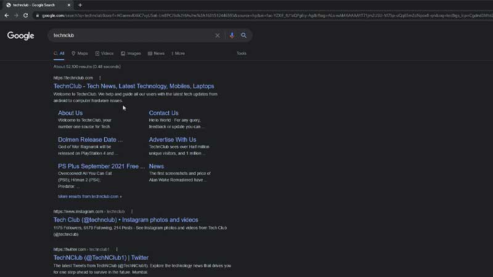This screenshot has height=277, width=493.
Task: Switch to the Images tab
Action: pyautogui.click(x=131, y=54)
